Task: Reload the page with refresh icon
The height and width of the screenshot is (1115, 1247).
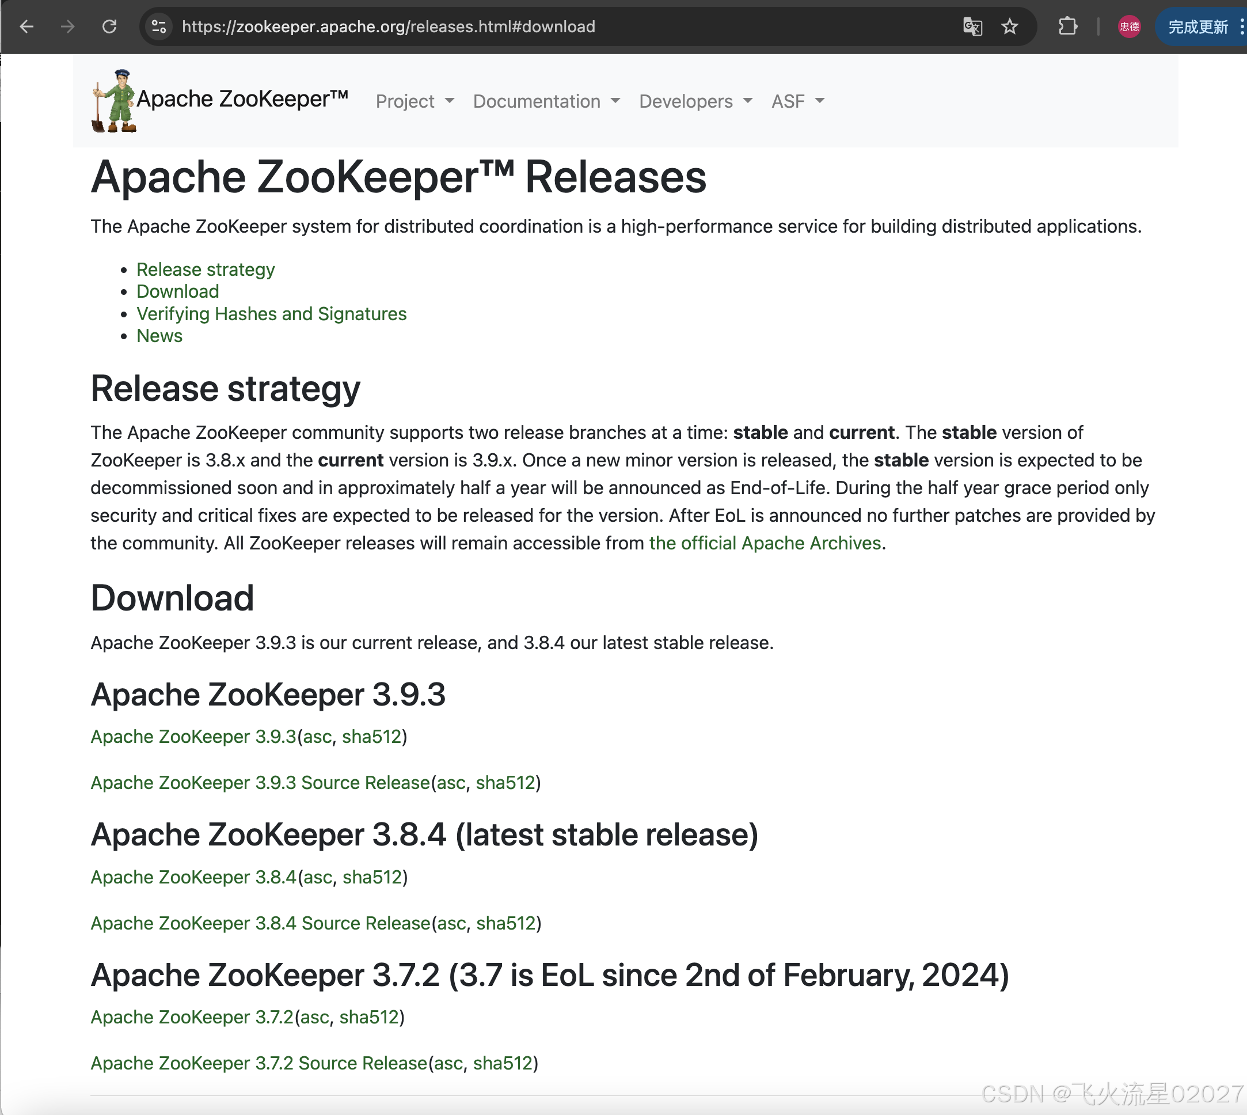Action: [x=109, y=27]
